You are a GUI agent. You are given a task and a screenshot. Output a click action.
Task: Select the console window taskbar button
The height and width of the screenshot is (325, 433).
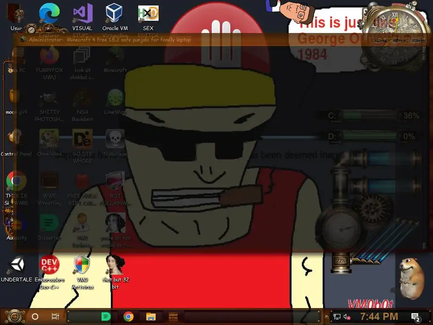point(173,317)
